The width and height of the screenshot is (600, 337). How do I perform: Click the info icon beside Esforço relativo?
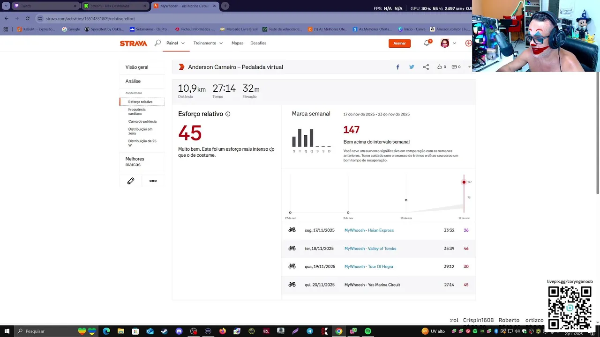228,114
